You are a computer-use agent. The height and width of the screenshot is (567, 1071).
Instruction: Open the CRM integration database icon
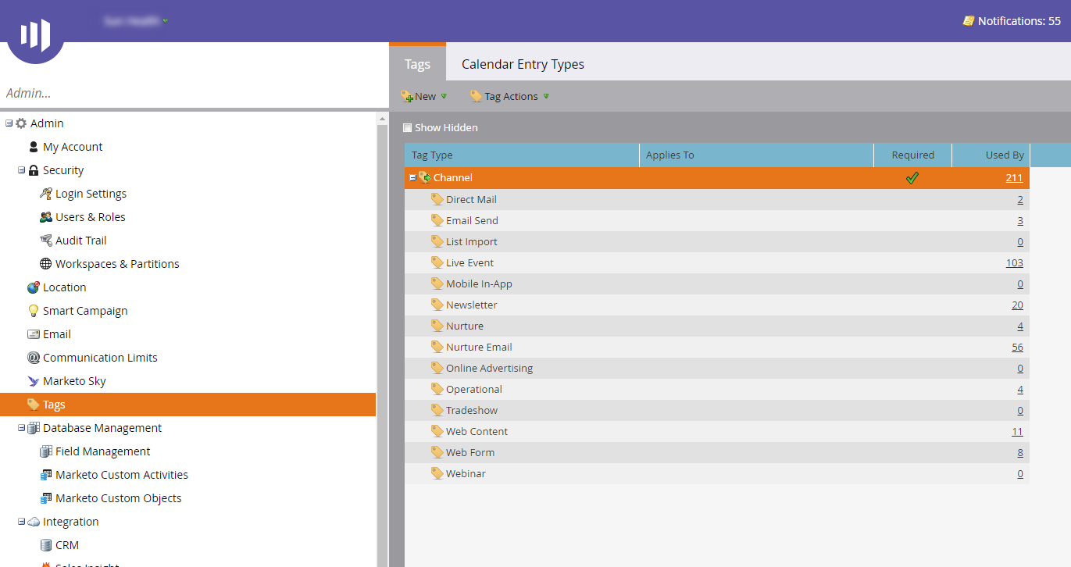pyautogui.click(x=45, y=544)
